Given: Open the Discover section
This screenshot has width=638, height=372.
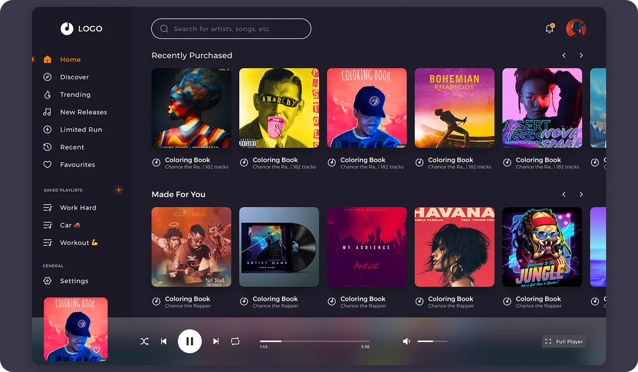Looking at the screenshot, I should coord(74,77).
